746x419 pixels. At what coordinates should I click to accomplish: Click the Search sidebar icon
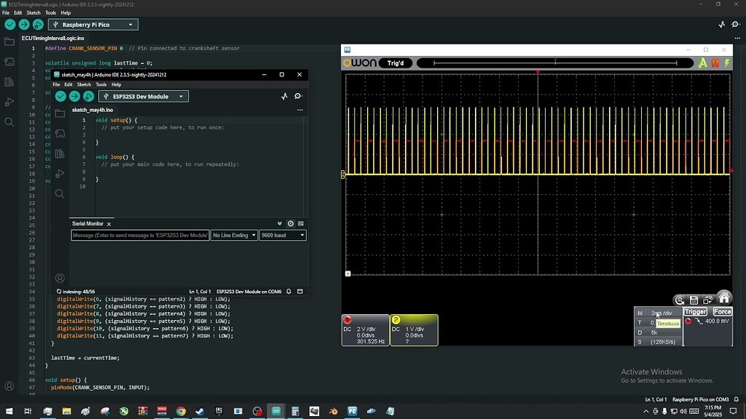(x=9, y=121)
